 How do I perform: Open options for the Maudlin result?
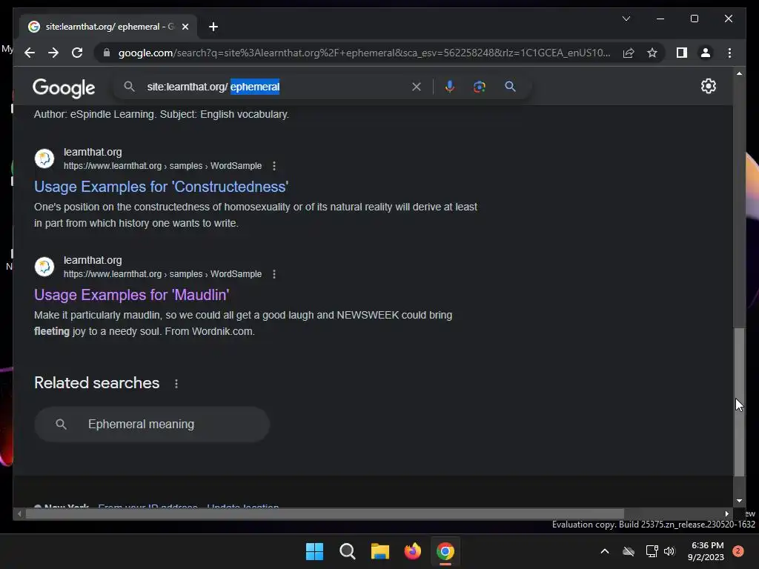click(x=274, y=274)
